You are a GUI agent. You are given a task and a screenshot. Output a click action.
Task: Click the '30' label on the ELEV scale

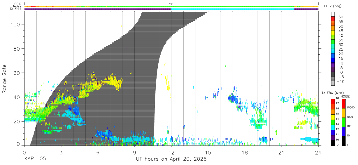pyautogui.click(x=341, y=45)
